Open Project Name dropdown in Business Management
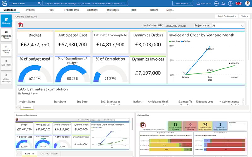Viewport: 252px width, 157px height. [121, 120]
